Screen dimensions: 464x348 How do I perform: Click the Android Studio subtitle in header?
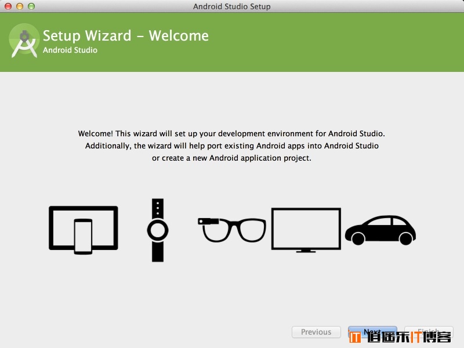click(x=70, y=50)
